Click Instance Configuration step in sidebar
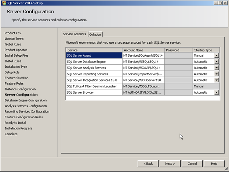 [x=20, y=89]
